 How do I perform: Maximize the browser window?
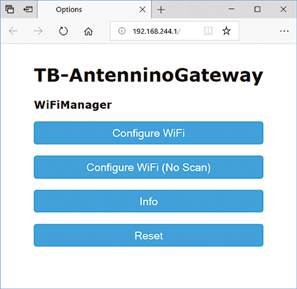(257, 10)
